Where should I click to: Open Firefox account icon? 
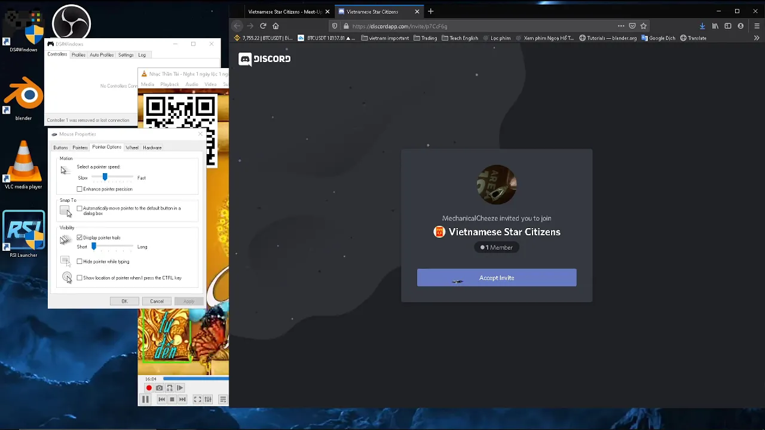tap(740, 26)
